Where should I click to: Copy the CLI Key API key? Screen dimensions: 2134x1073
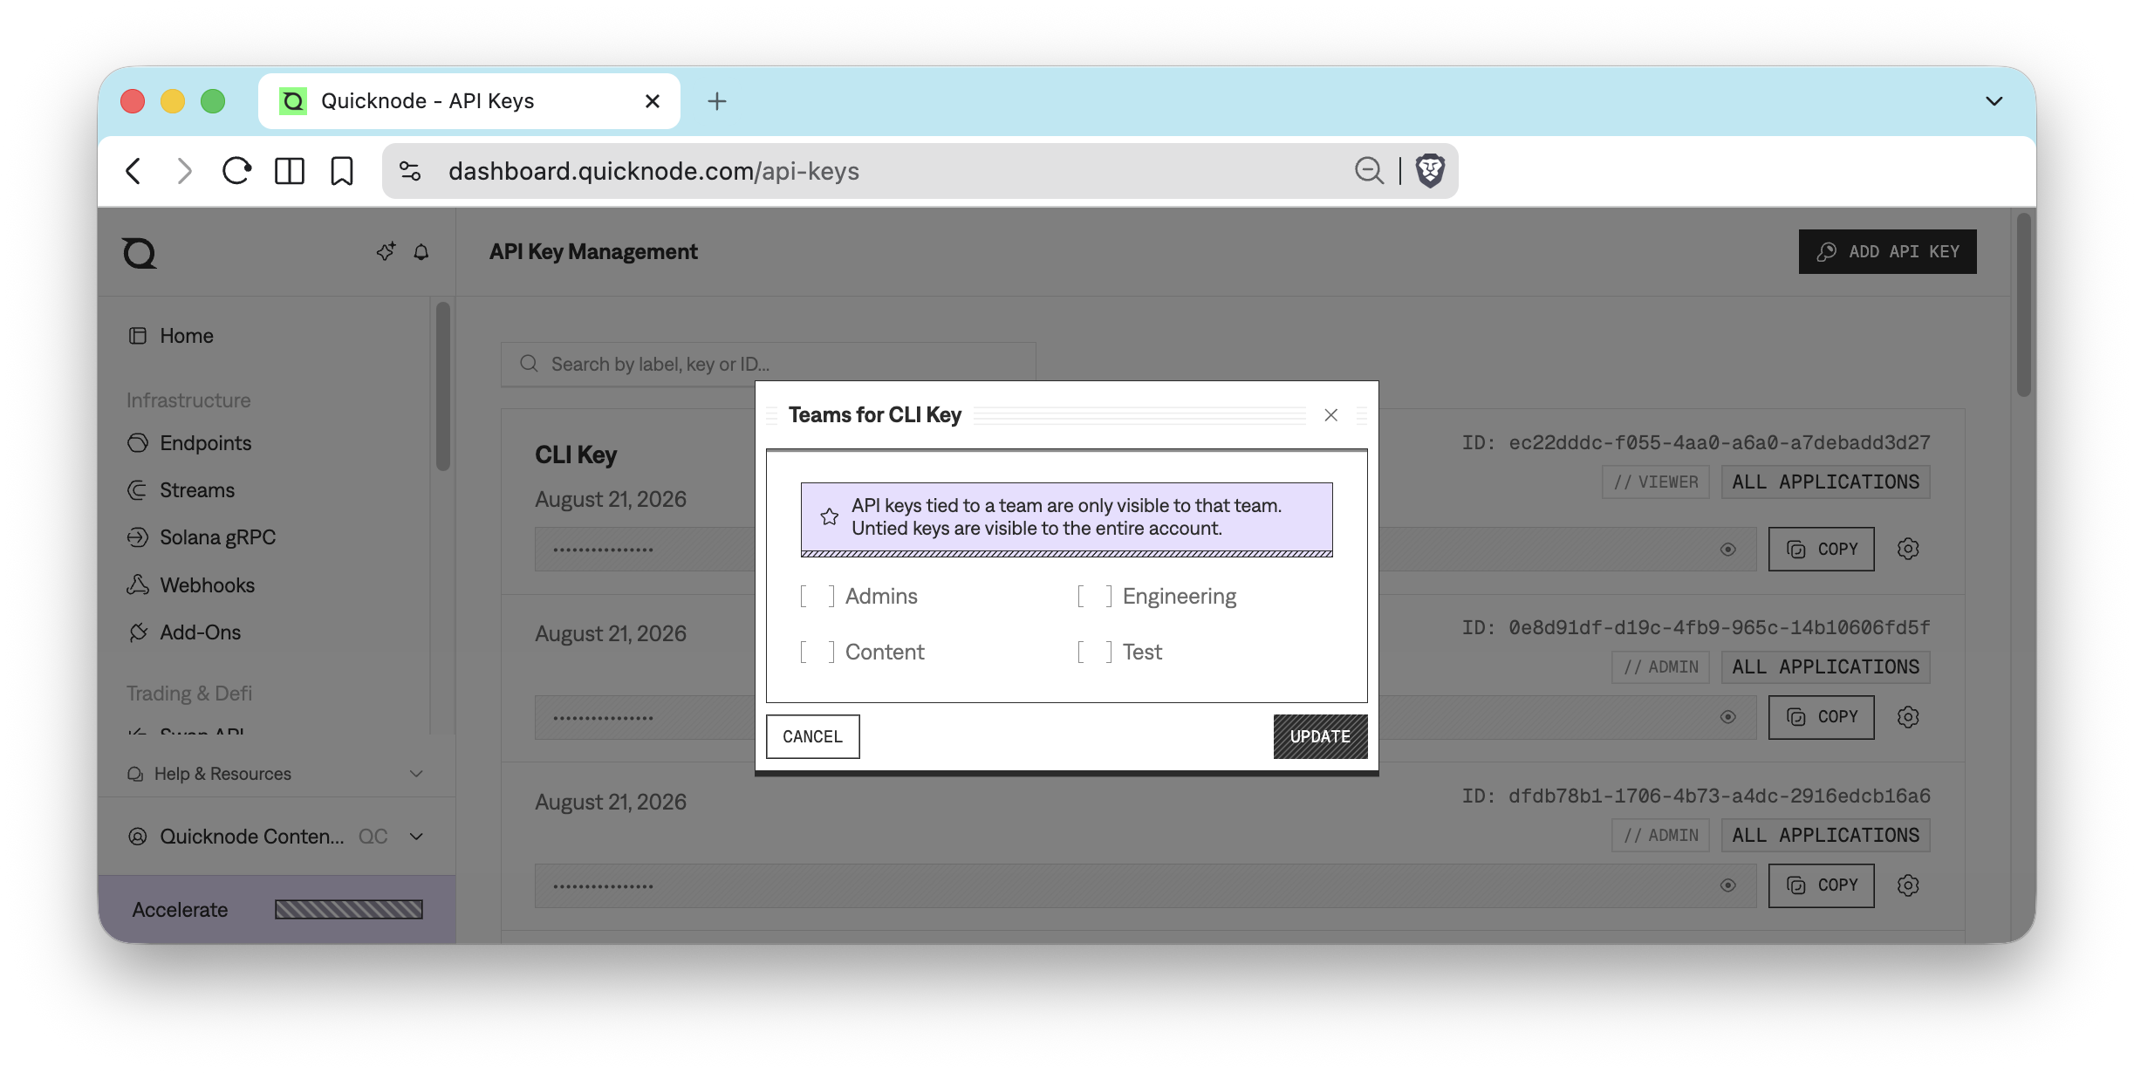click(1821, 550)
